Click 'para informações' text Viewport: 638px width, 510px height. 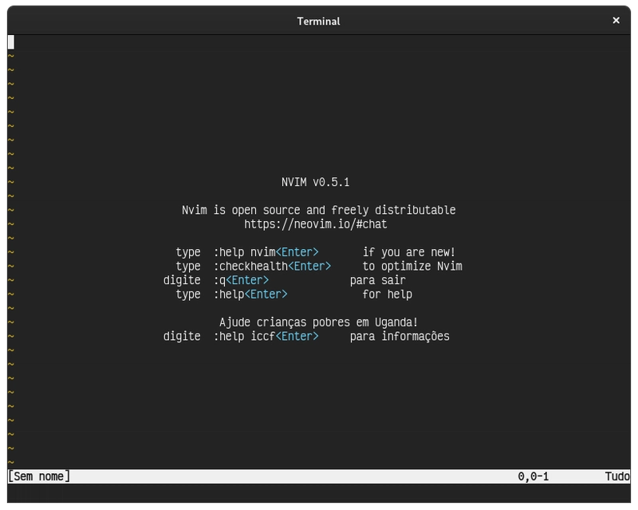pos(400,337)
